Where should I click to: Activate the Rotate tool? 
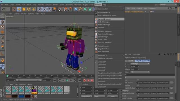coord(29,9)
